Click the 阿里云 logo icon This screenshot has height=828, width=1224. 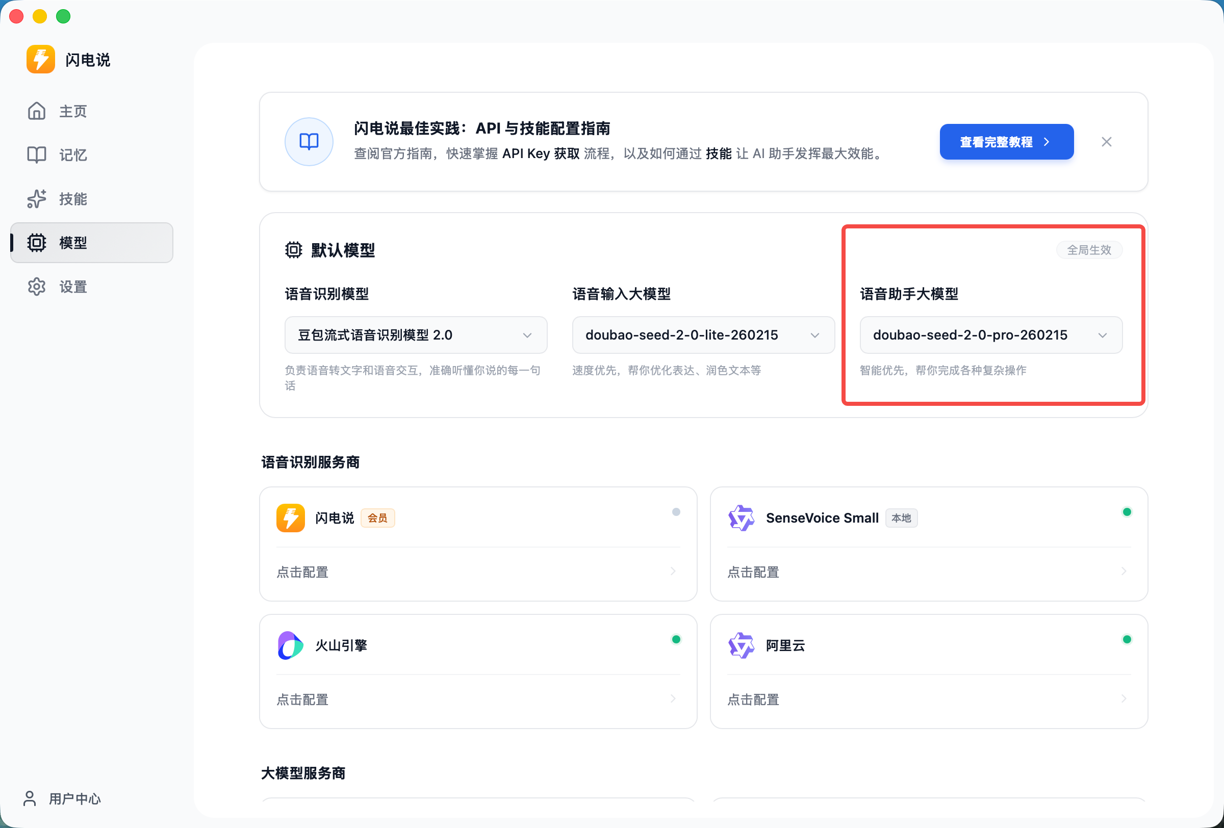click(742, 645)
